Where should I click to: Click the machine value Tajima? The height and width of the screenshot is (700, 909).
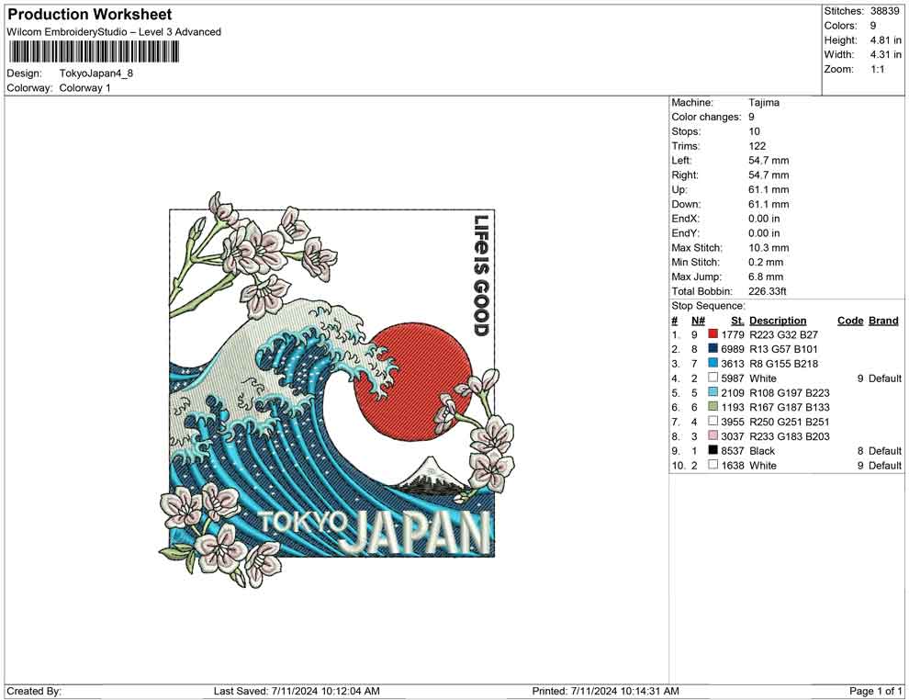[x=764, y=103]
